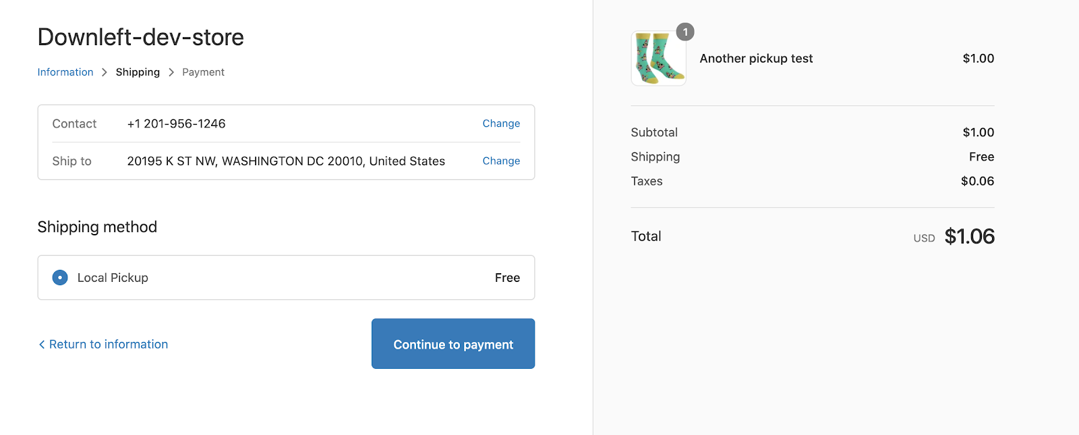Click the Local Pickup option label
This screenshot has height=435, width=1079.
(x=113, y=278)
